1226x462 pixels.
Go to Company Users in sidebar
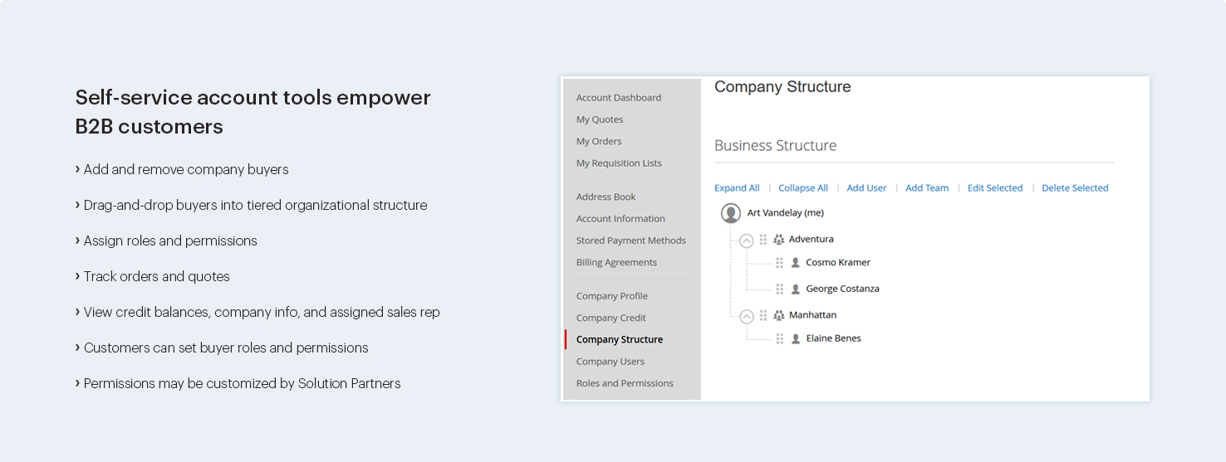(610, 362)
